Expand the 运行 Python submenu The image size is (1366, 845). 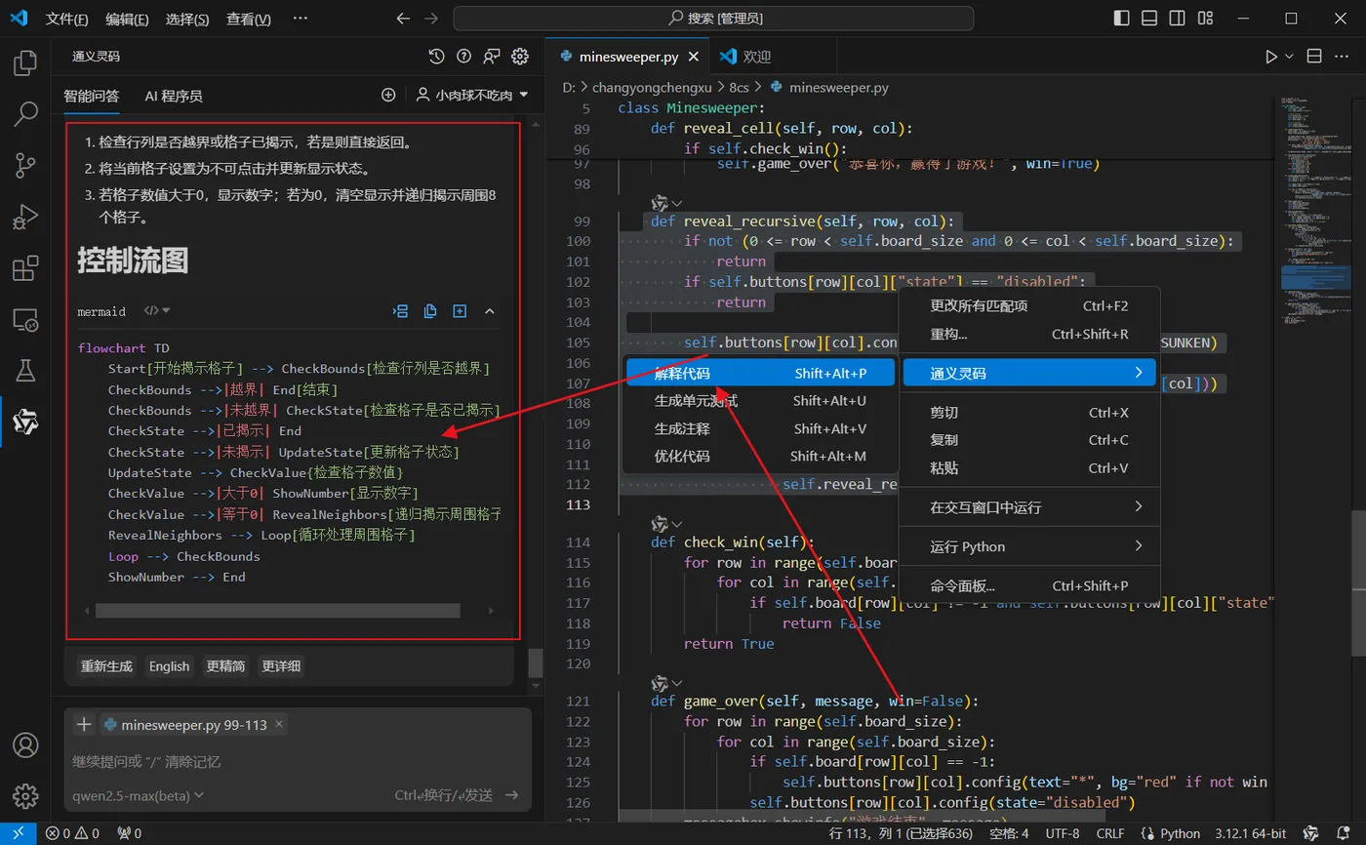1028,546
